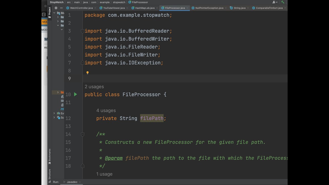Switch to YouTubeViewer.java tab

(114, 8)
